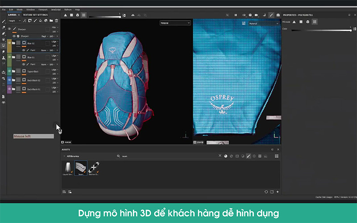Toggle visibility of Tapes-Black layer
The image size is (357, 223).
9,71
